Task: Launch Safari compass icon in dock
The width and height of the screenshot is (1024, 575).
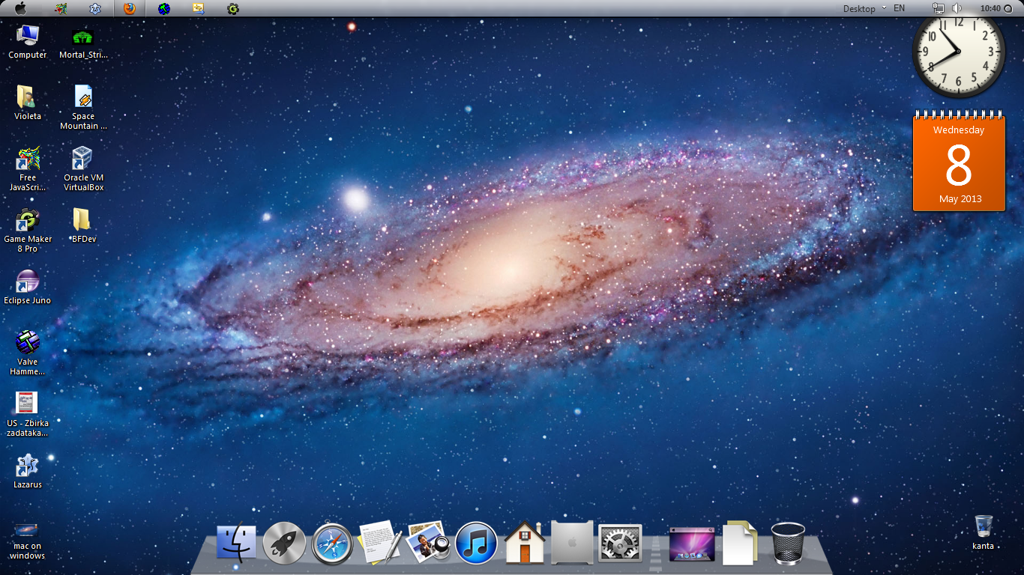Action: pyautogui.click(x=332, y=543)
